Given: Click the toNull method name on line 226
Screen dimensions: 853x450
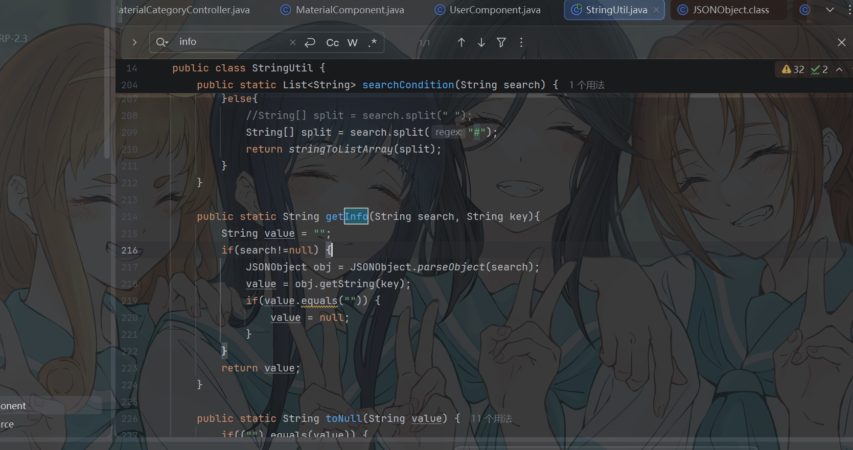Looking at the screenshot, I should [344, 418].
